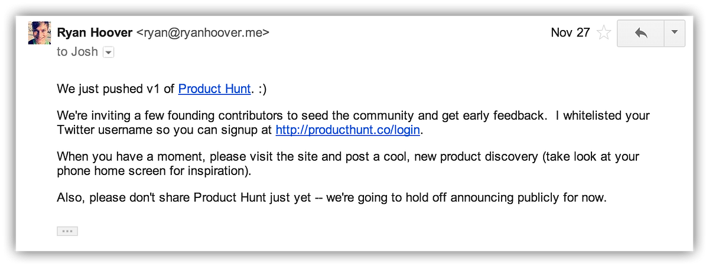Image resolution: width=709 pixels, height=267 pixels.
Task: Click Ryan Hoover's profile photo
Action: [40, 32]
